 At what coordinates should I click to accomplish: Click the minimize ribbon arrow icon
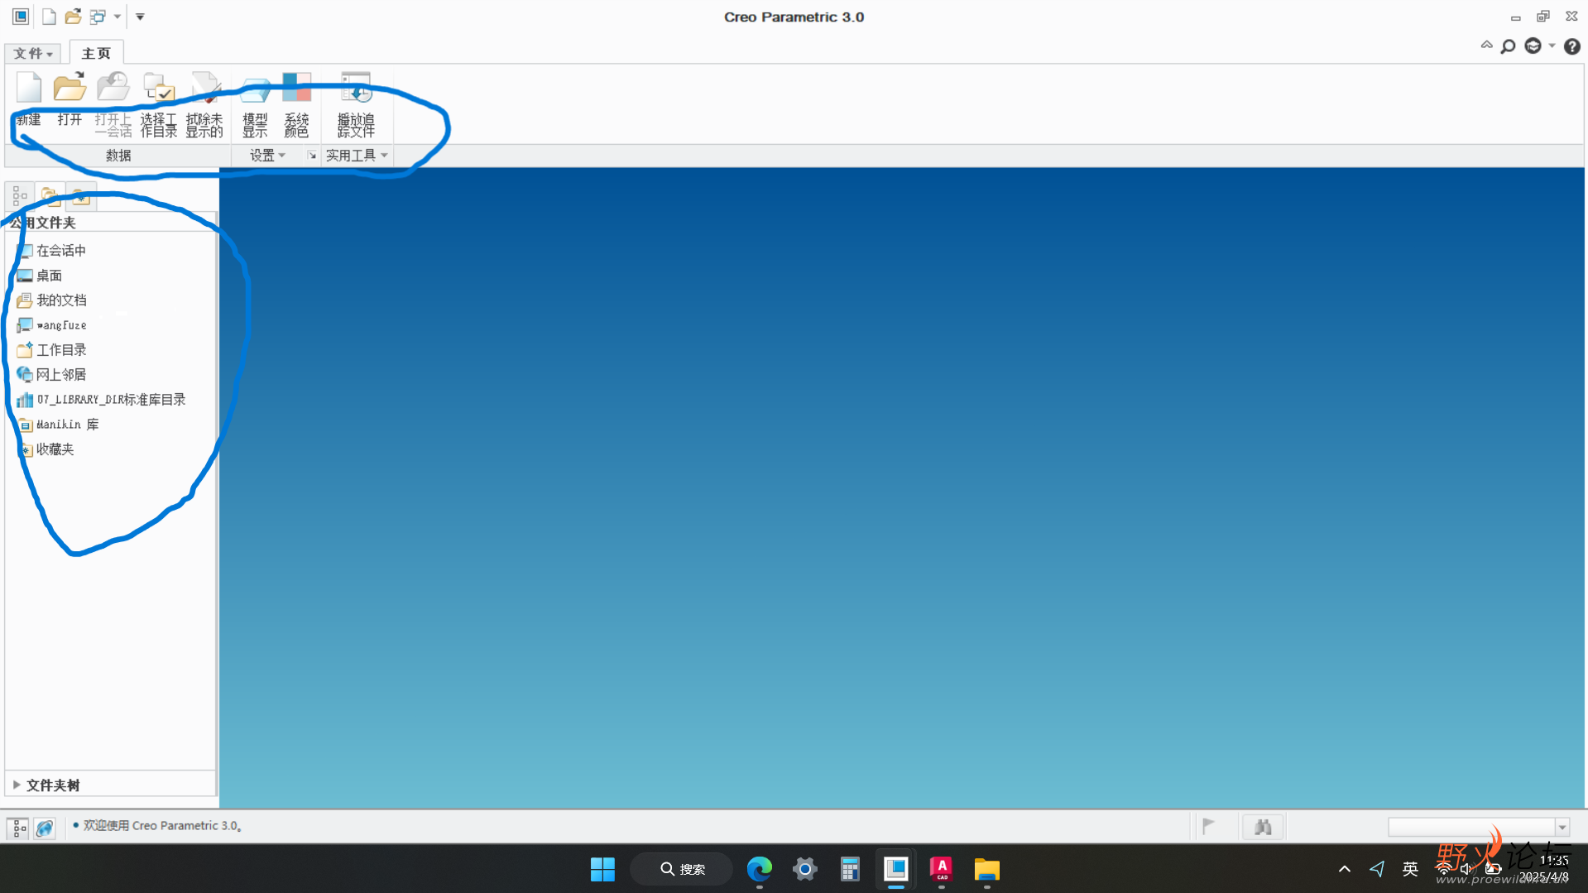pos(1486,46)
